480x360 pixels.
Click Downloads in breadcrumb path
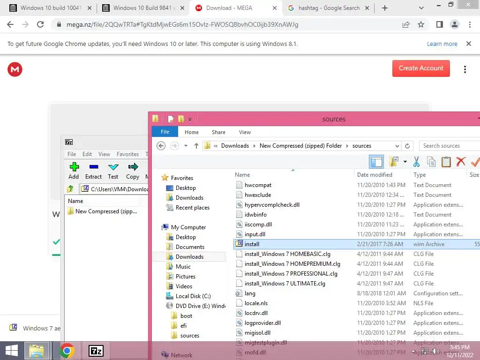235,146
